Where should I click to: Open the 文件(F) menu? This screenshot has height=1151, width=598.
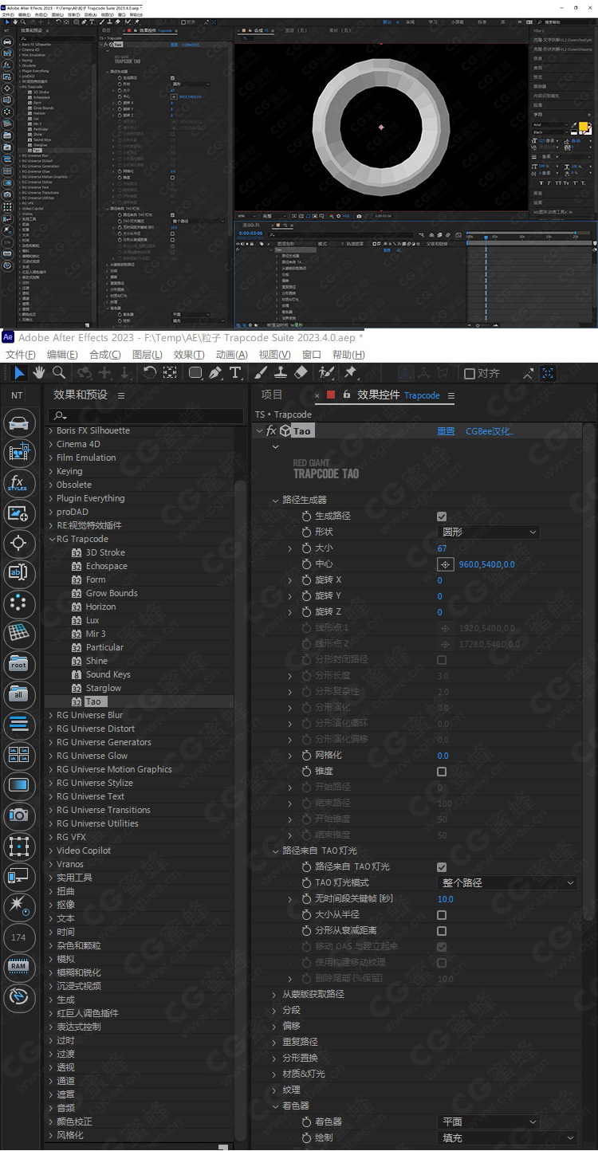pos(21,355)
